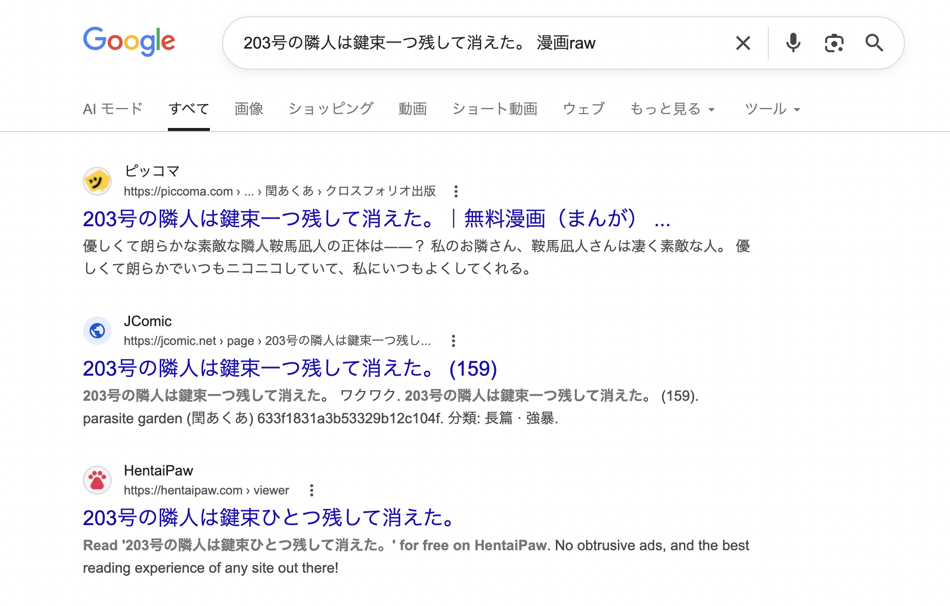950x606 pixels.
Task: Start voice search with the microphone icon
Action: [793, 43]
